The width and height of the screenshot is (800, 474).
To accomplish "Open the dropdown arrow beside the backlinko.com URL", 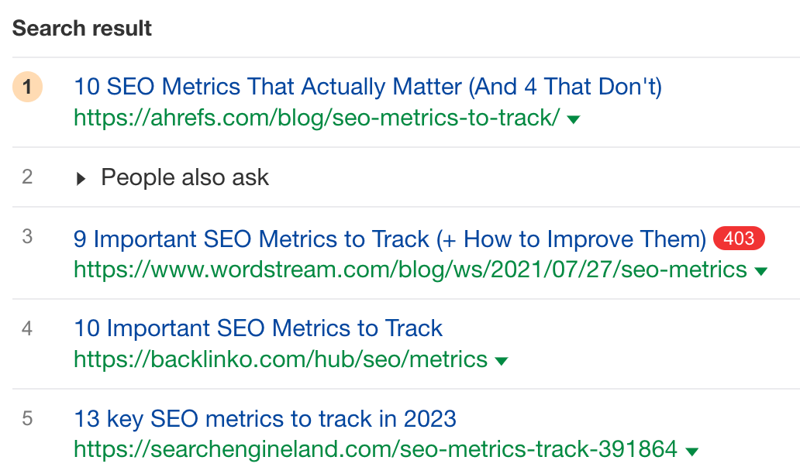I will pyautogui.click(x=502, y=361).
